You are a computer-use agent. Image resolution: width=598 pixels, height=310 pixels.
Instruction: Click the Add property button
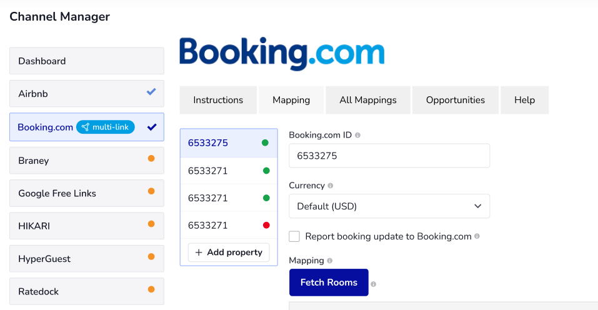[229, 252]
